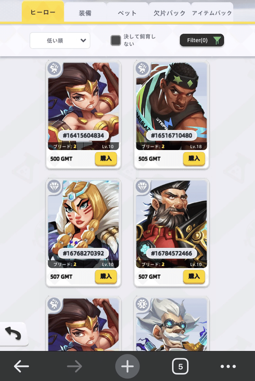Toggle the 決して飼育しない checkbox
The width and height of the screenshot is (255, 381).
pyautogui.click(x=116, y=40)
